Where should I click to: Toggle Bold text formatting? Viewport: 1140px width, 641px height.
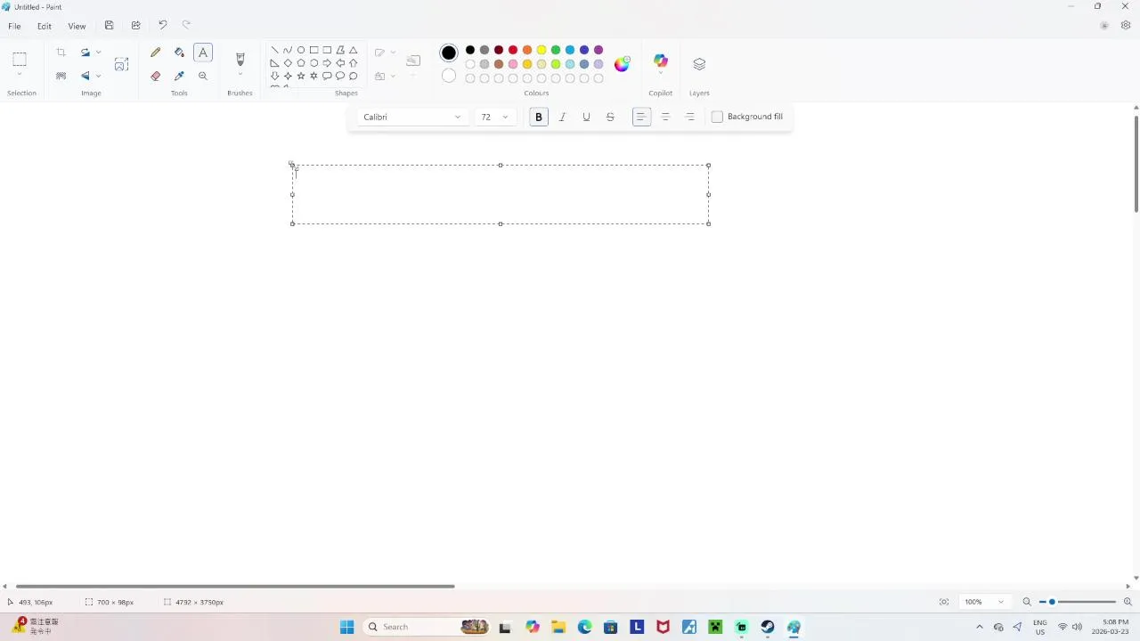tap(539, 117)
